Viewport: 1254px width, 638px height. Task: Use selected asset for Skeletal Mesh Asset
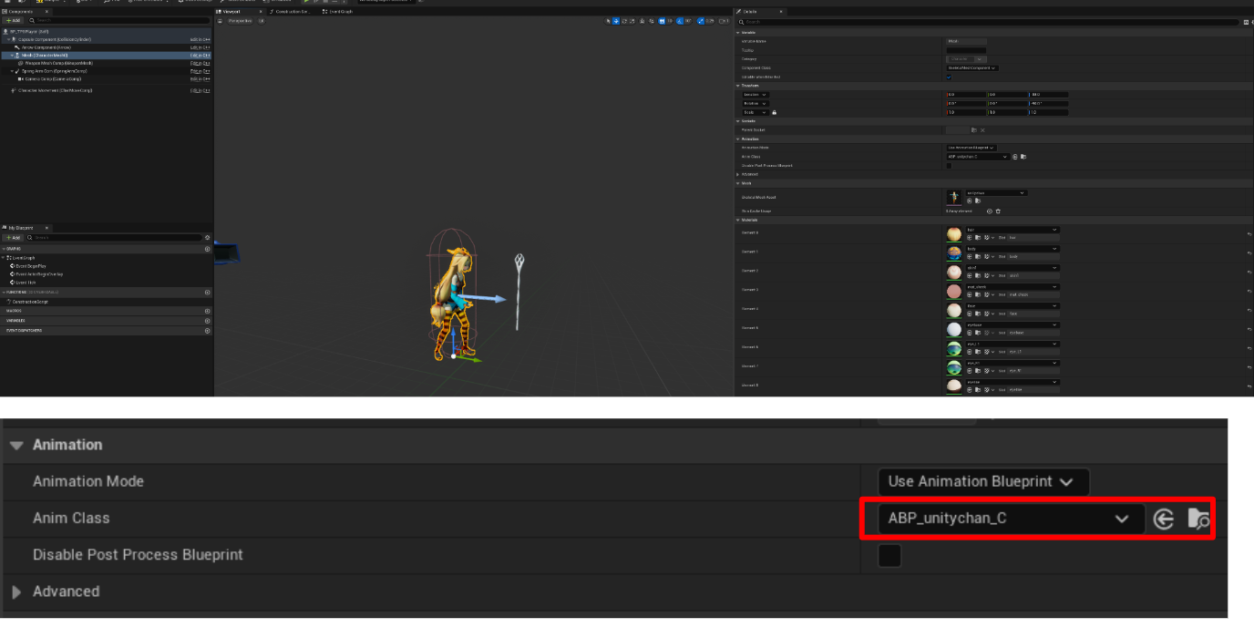tap(969, 201)
